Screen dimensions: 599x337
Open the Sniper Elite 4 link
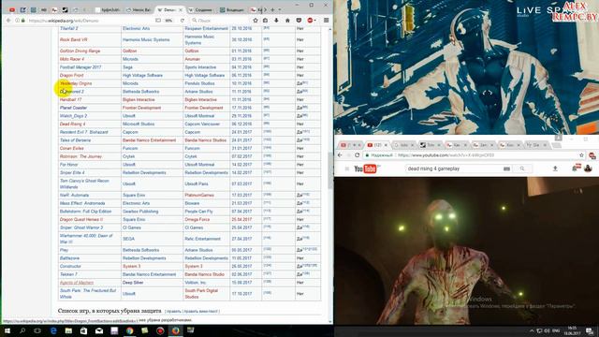pos(72,172)
